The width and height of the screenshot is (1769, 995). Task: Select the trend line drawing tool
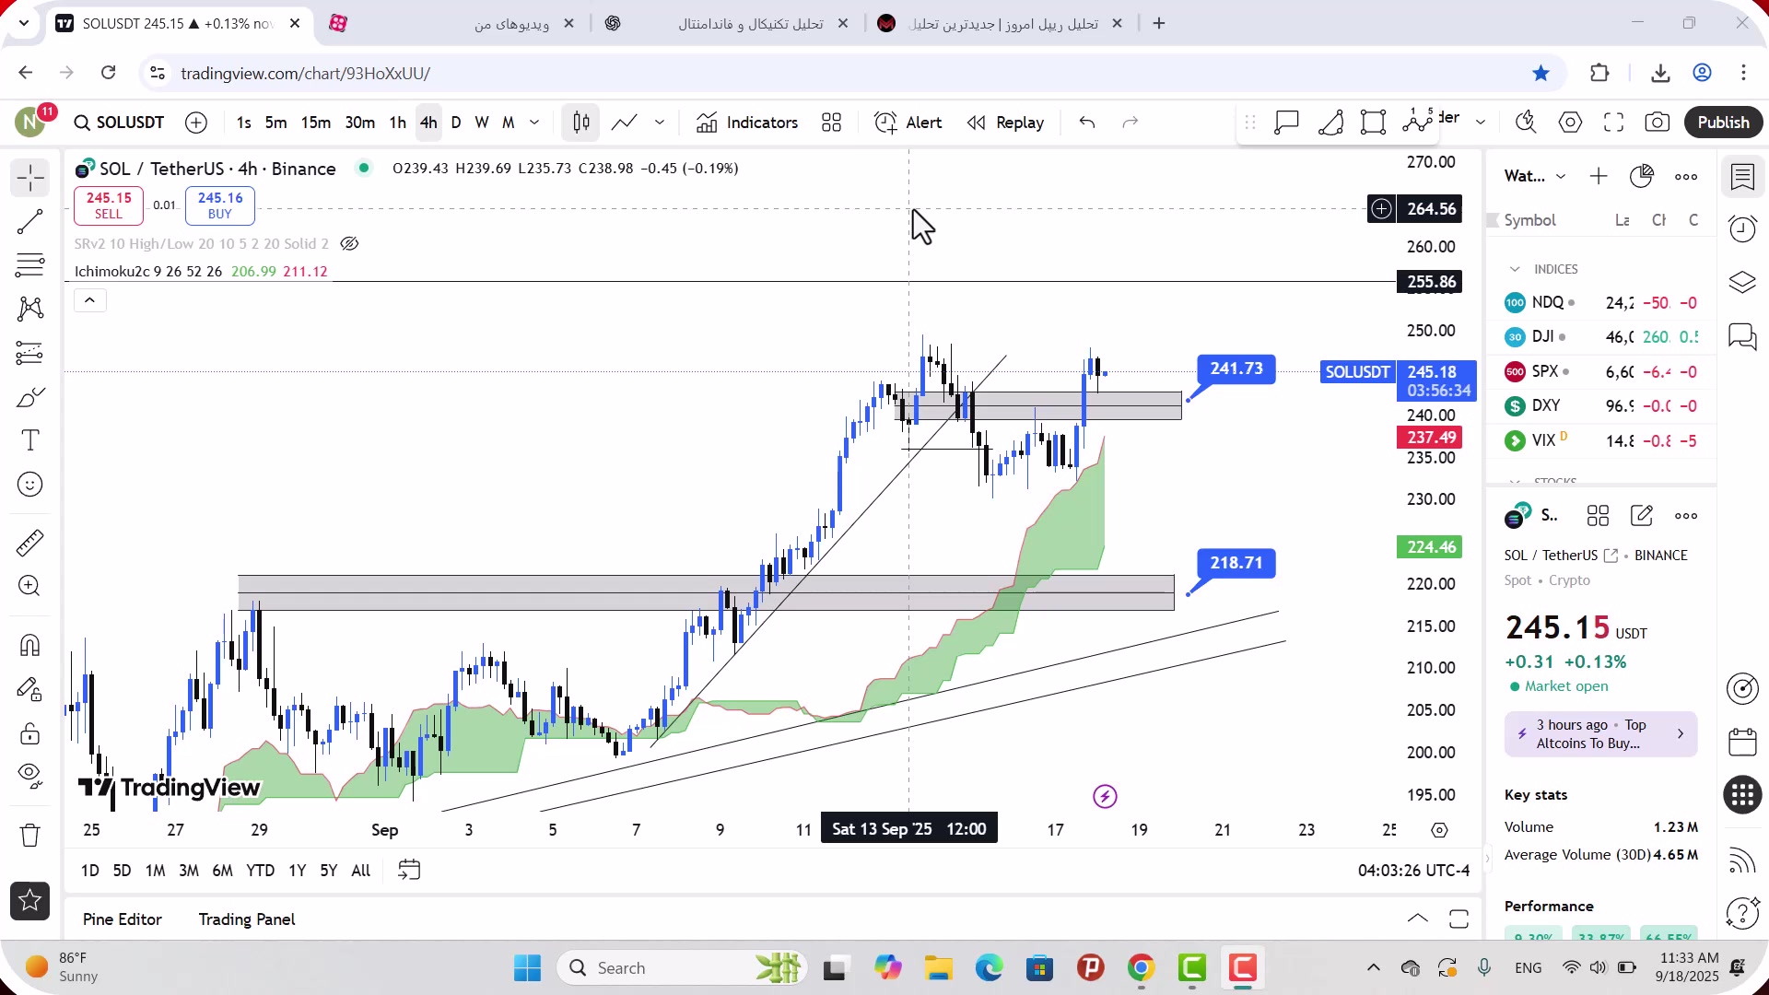(30, 221)
